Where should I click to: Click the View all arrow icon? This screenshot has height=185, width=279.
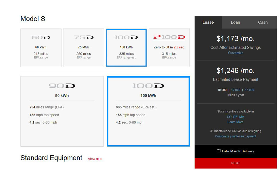coord(101,159)
